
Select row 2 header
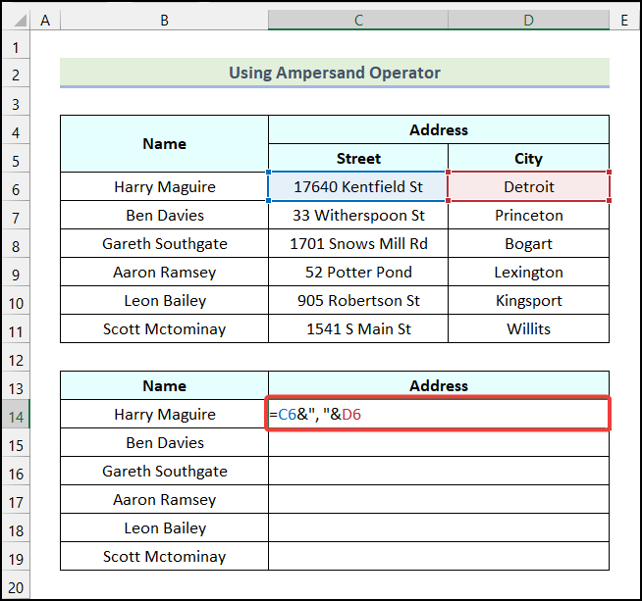click(16, 75)
